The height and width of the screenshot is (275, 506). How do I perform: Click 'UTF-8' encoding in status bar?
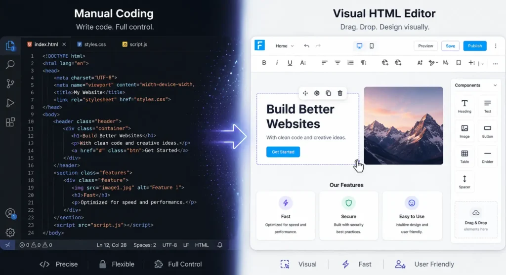pyautogui.click(x=169, y=245)
